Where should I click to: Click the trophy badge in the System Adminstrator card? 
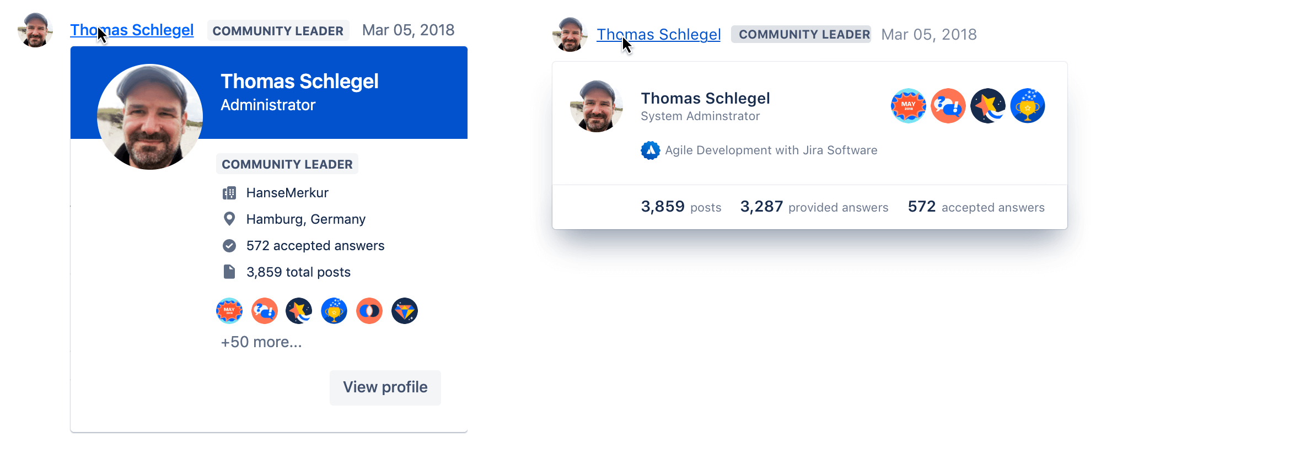[x=1028, y=106]
